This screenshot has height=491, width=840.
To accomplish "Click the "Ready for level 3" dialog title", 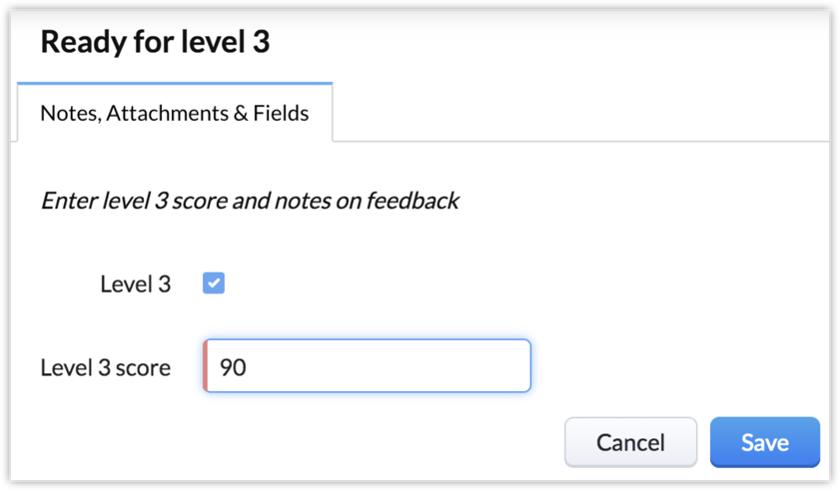I will tap(155, 43).
